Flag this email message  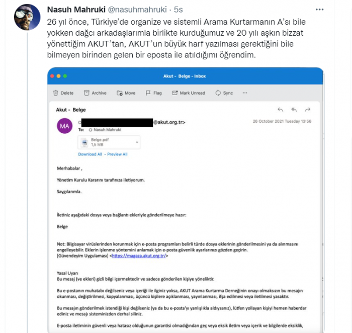click(147, 93)
